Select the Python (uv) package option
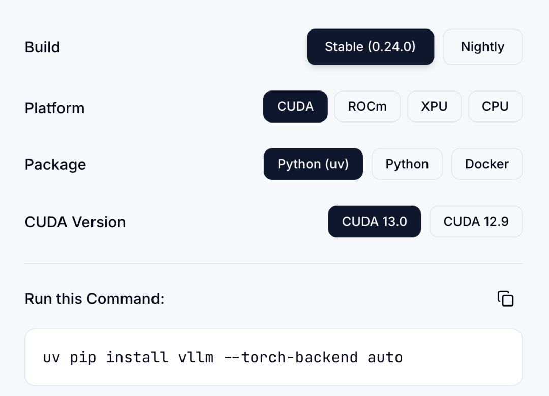Screen dimensions: 549x396 [313, 164]
